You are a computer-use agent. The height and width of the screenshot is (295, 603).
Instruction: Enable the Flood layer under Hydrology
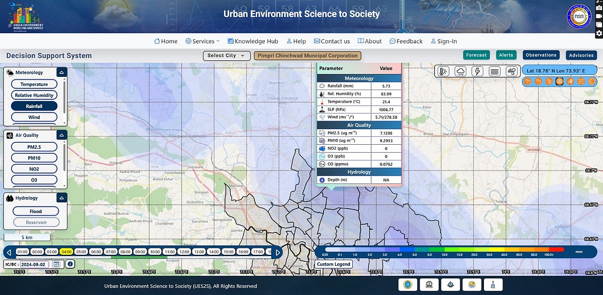click(x=35, y=211)
